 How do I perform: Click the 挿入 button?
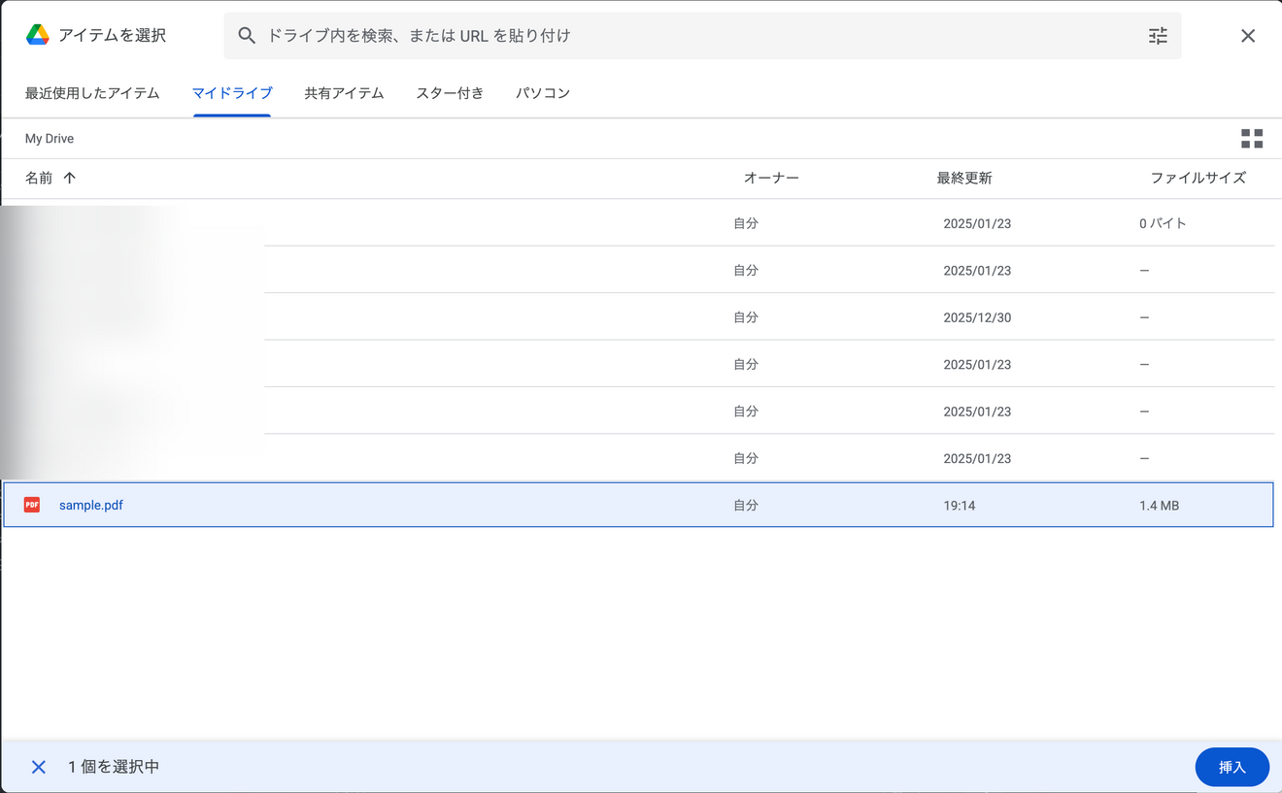(1231, 767)
